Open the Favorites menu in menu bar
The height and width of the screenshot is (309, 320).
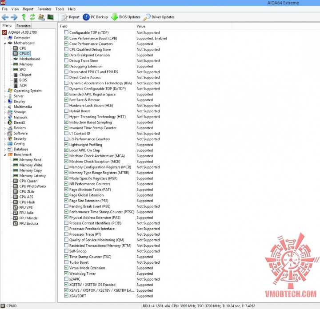point(44,9)
